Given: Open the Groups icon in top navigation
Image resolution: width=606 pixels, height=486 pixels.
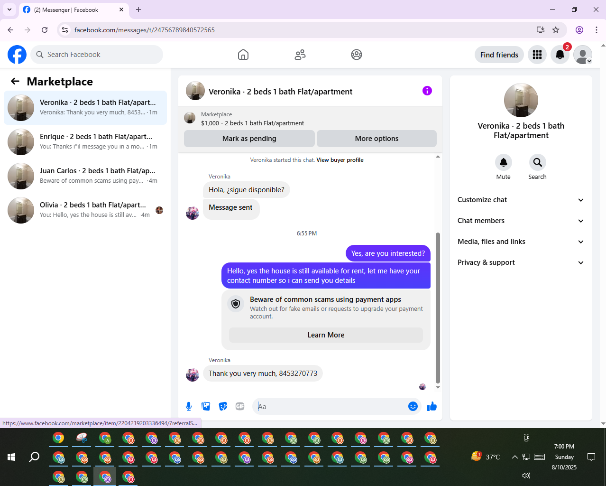Looking at the screenshot, I should (x=357, y=55).
